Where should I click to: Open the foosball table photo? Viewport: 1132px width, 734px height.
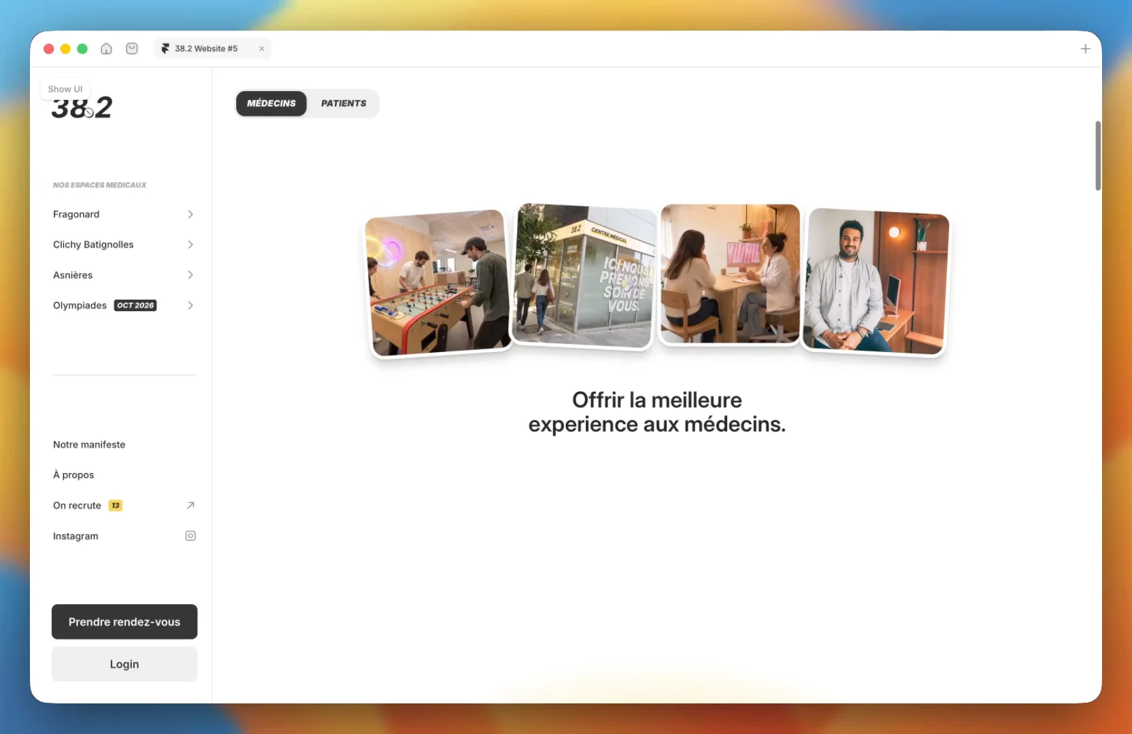(x=438, y=283)
